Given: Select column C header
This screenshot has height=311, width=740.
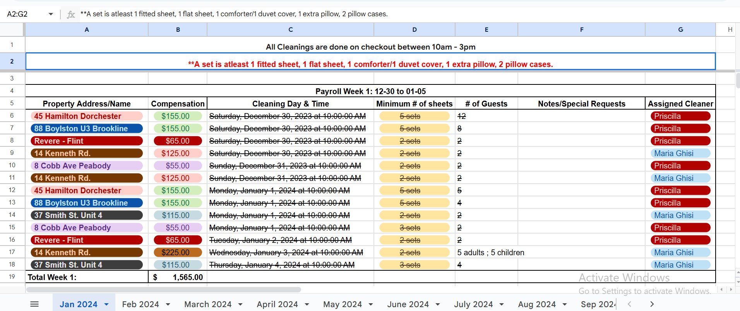Looking at the screenshot, I should pyautogui.click(x=291, y=29).
